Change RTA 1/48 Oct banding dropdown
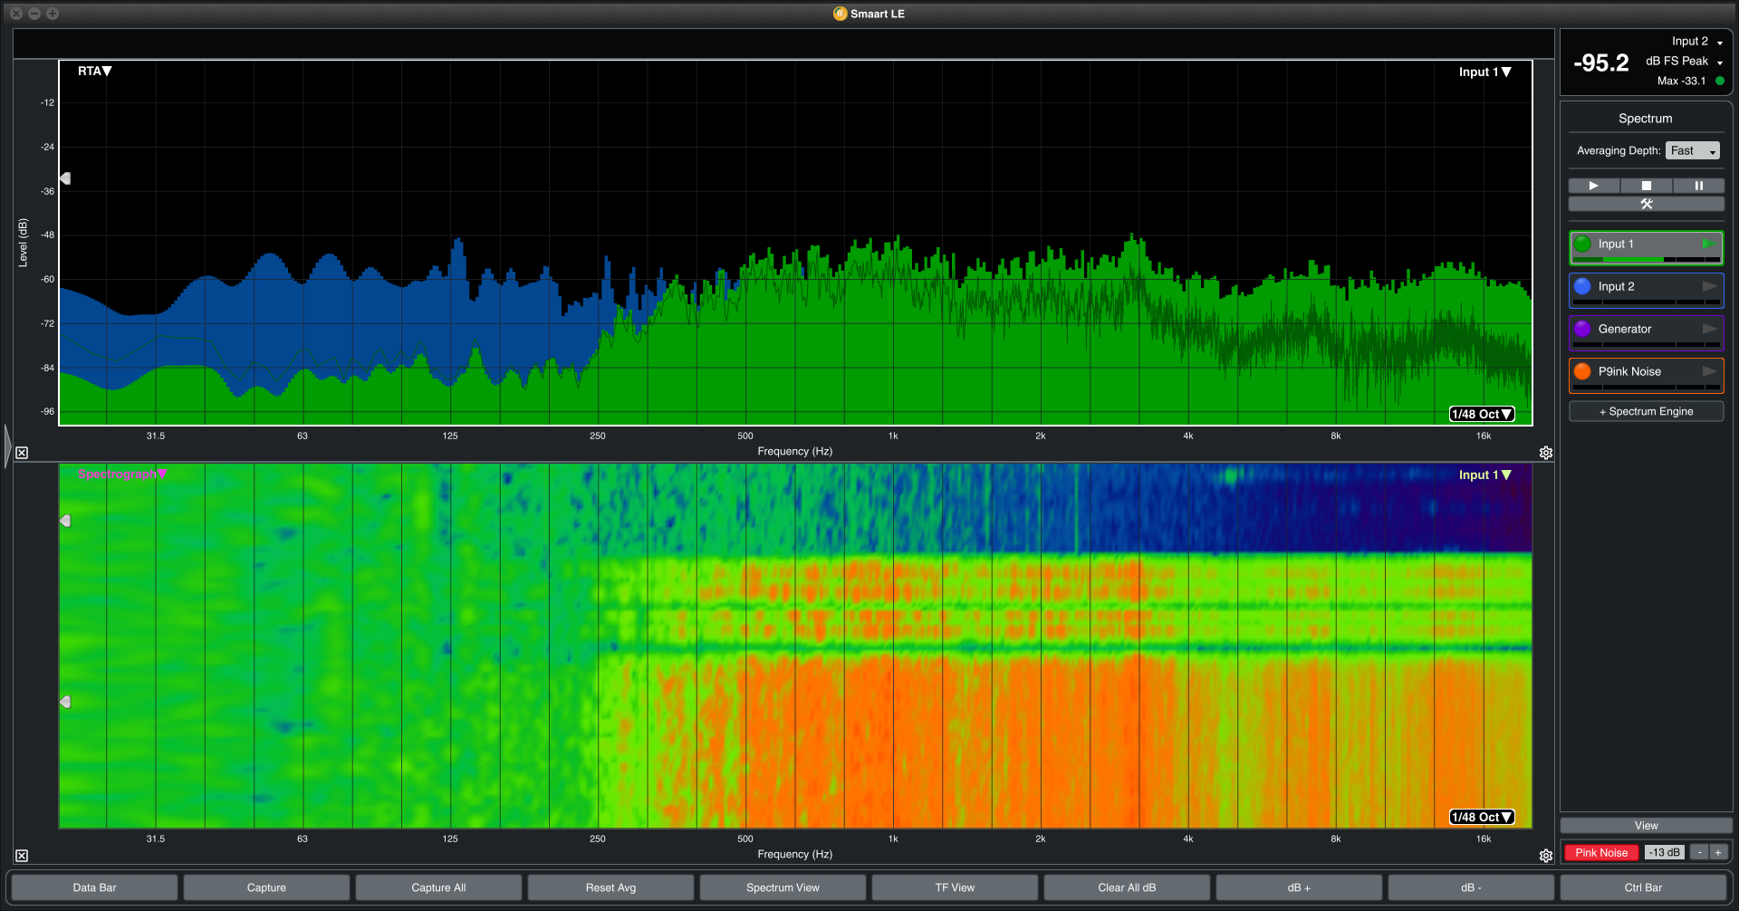The height and width of the screenshot is (911, 1739). pyautogui.click(x=1482, y=414)
